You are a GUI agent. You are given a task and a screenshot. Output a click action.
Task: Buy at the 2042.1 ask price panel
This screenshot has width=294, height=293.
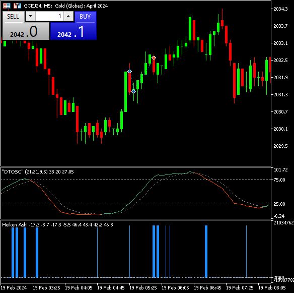click(x=73, y=31)
